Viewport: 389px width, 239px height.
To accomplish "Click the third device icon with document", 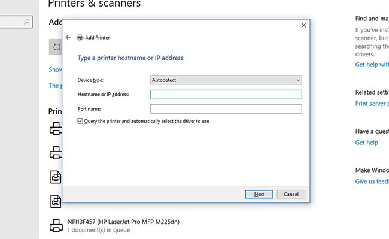I will click(x=56, y=177).
